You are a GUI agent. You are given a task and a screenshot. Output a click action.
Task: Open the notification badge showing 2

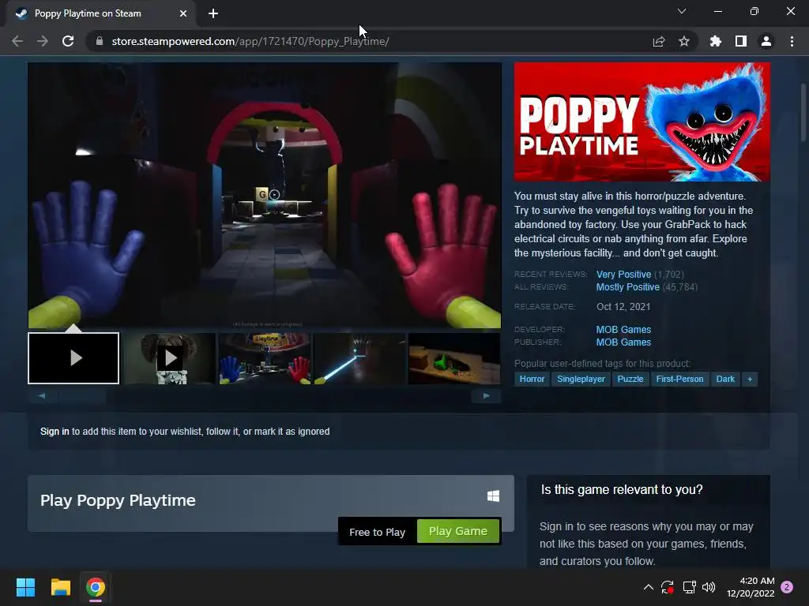[x=788, y=587]
